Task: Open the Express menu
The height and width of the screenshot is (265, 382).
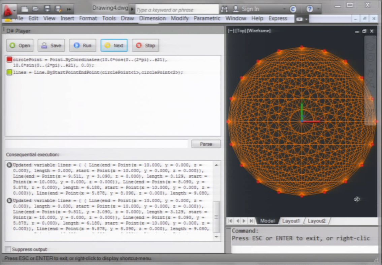Action: pyautogui.click(x=278, y=18)
